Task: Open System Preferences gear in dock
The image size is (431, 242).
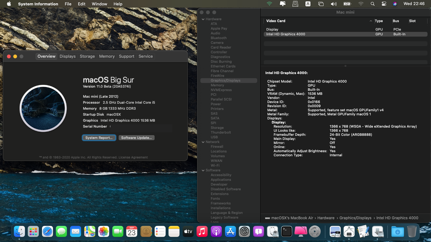Action: pos(244,231)
